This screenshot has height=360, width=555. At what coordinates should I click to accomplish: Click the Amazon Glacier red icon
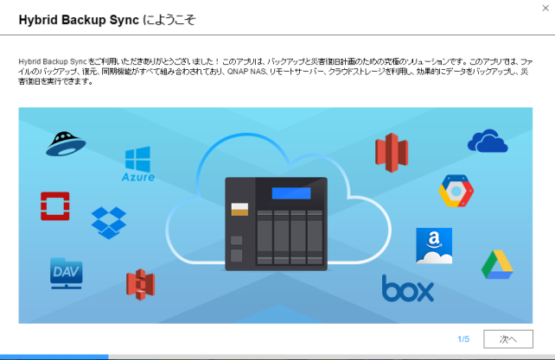pyautogui.click(x=392, y=153)
